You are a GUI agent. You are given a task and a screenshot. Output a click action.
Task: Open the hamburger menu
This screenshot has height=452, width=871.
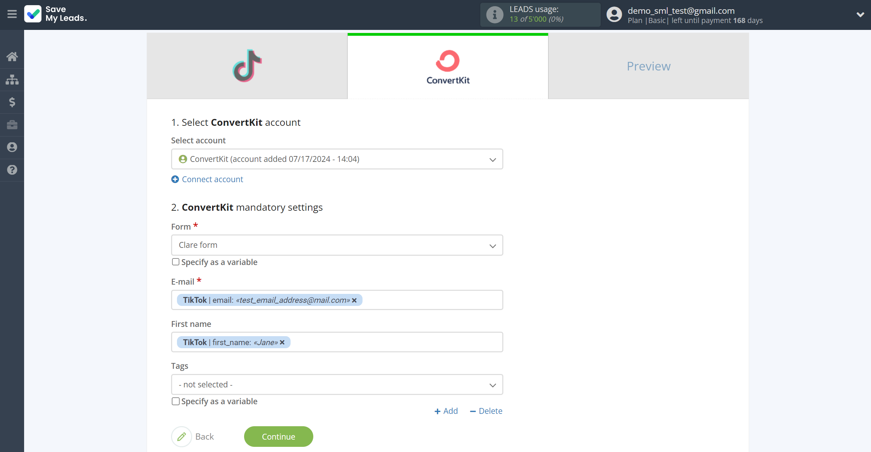(x=12, y=14)
